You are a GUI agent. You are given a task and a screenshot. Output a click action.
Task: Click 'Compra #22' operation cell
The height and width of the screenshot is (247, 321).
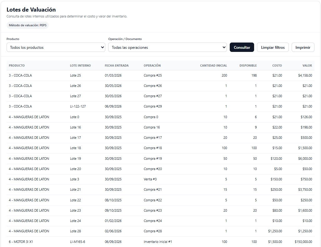click(x=153, y=200)
